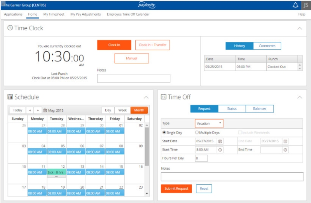Image resolution: width=311 pixels, height=203 pixels.
Task: Open End Date calendar picker icon
Action: pos(285,141)
